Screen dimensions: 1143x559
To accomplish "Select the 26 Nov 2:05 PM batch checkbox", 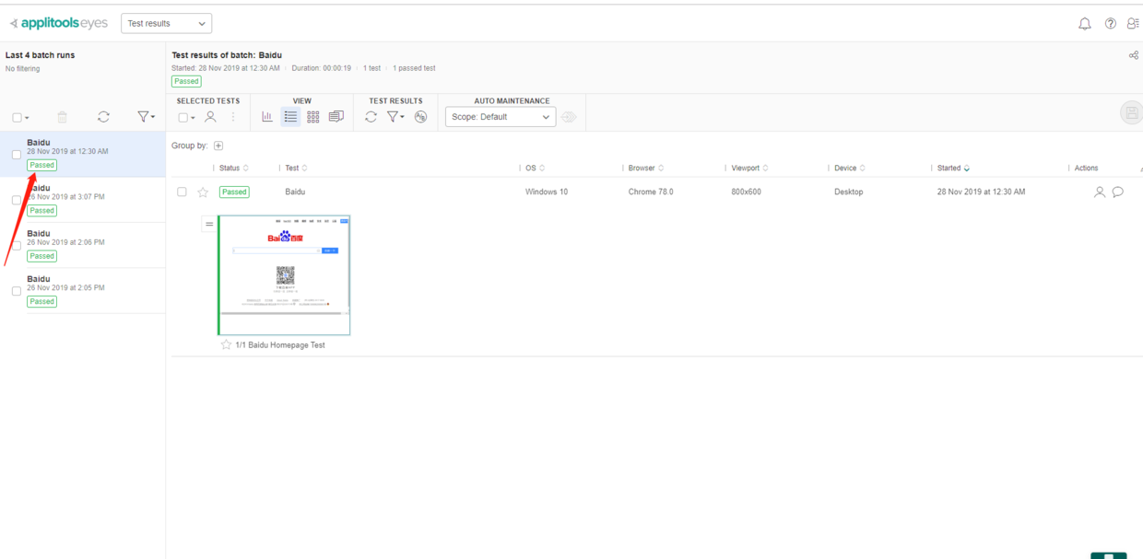I will pyautogui.click(x=17, y=291).
